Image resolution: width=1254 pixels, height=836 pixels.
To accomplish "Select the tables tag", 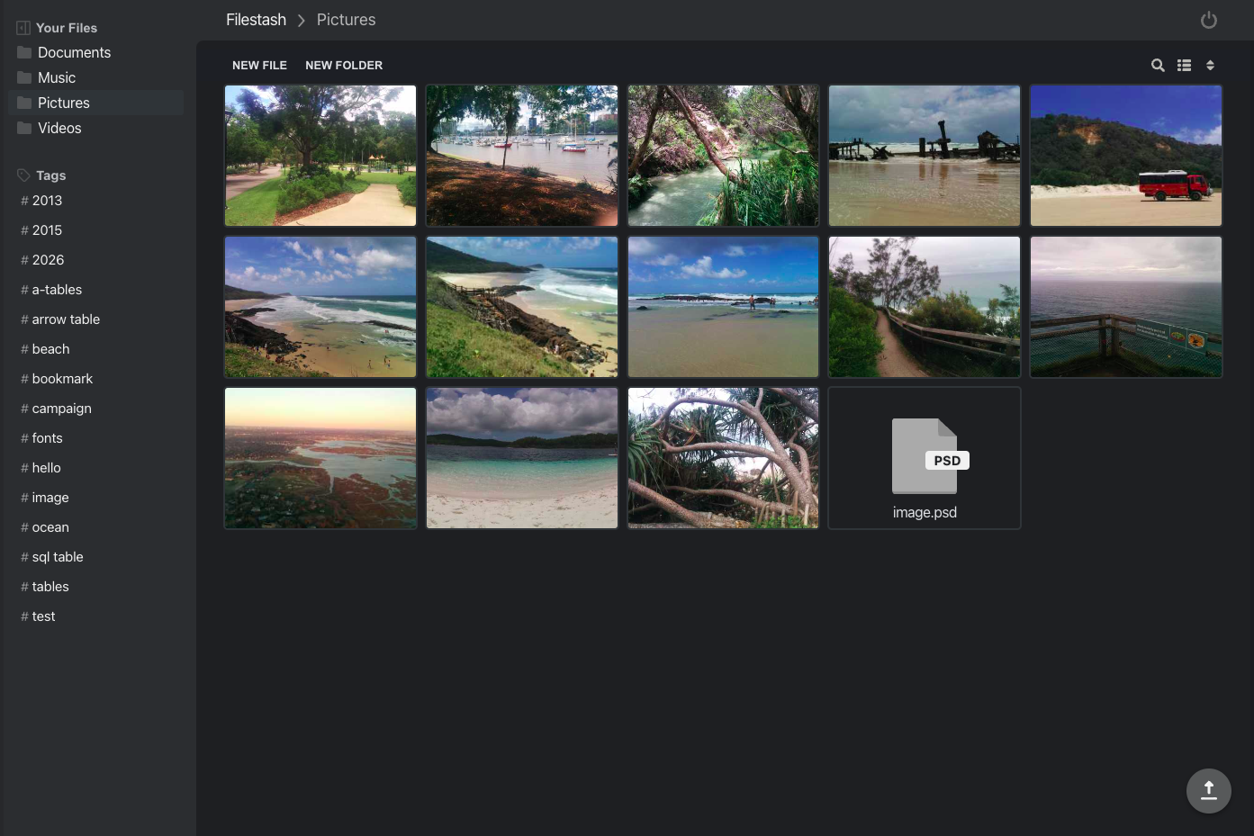I will 45,587.
